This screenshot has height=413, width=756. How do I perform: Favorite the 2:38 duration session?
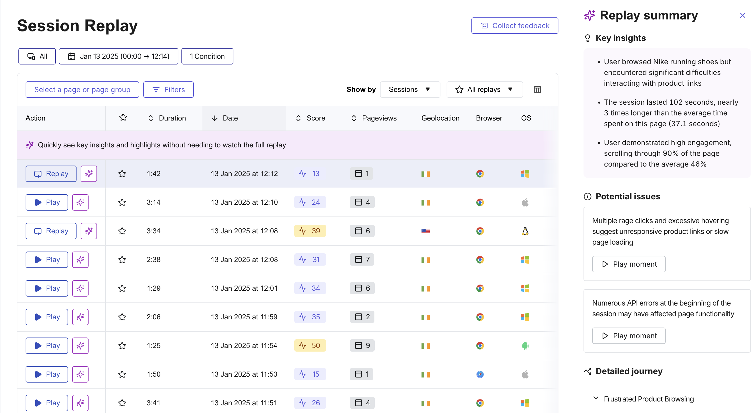(122, 260)
